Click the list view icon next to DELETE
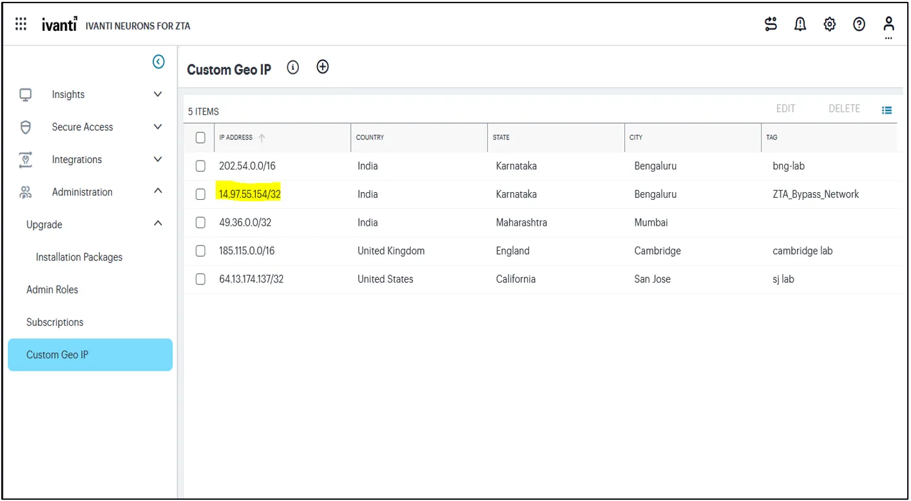 [x=887, y=110]
